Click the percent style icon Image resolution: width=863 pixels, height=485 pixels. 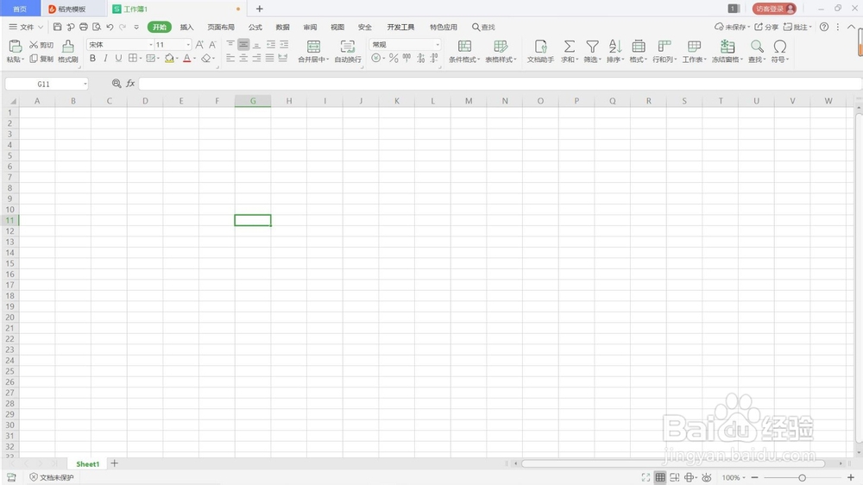[394, 58]
